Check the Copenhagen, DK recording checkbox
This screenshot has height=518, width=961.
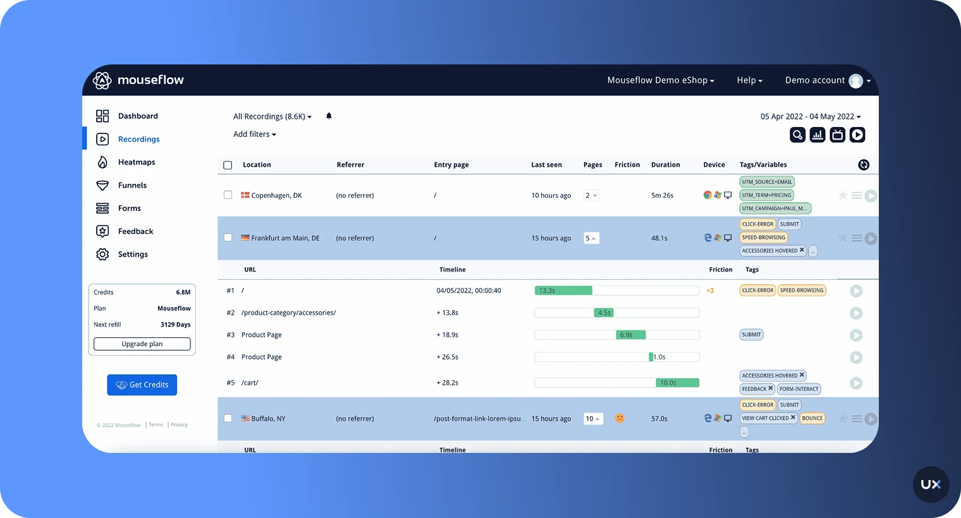[x=228, y=195]
